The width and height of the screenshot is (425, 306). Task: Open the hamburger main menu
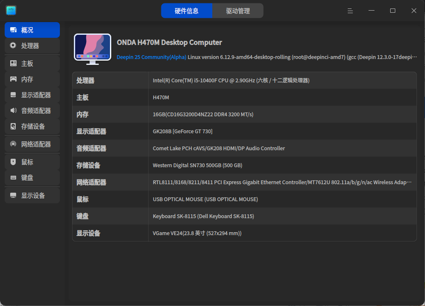pyautogui.click(x=350, y=11)
